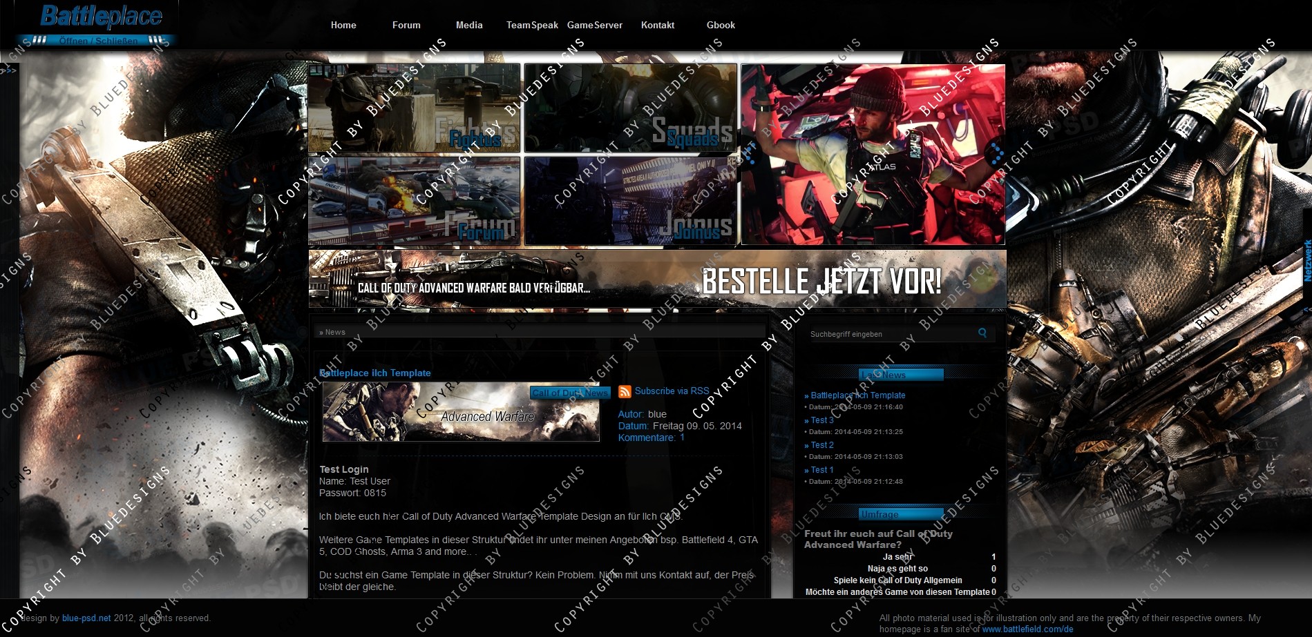Select 'Spiele kein Call of Duty Allgemein' answer
The image size is (1312, 637).
click(897, 580)
